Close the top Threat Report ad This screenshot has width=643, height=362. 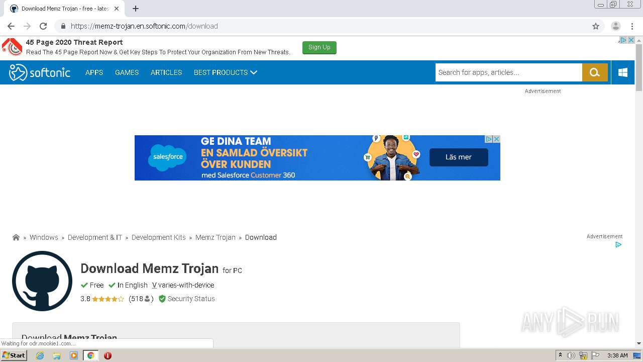coord(631,40)
